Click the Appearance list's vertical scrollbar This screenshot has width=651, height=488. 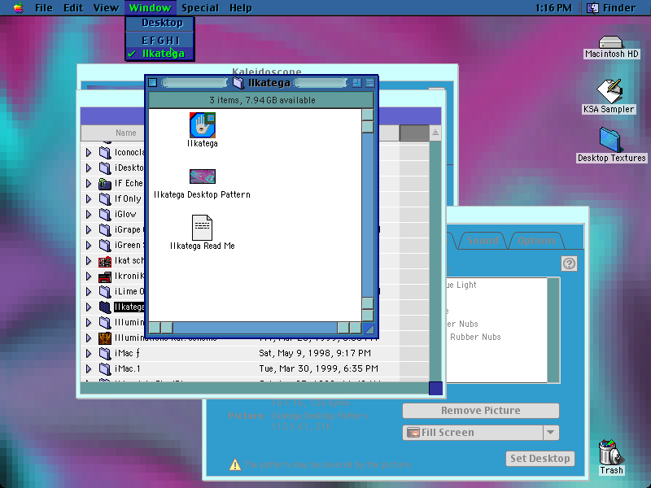click(x=553, y=330)
